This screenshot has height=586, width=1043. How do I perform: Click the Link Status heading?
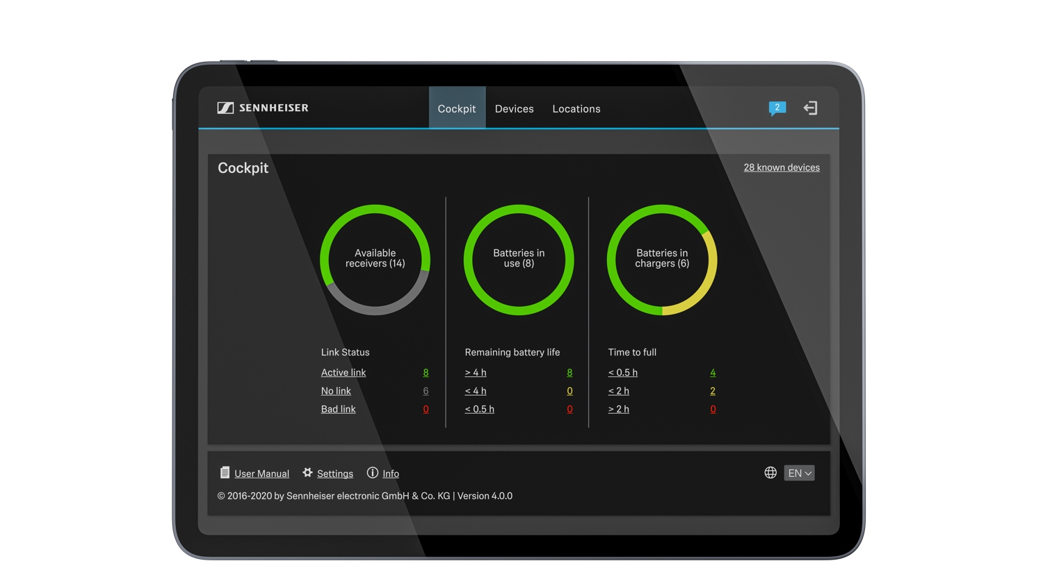click(346, 353)
